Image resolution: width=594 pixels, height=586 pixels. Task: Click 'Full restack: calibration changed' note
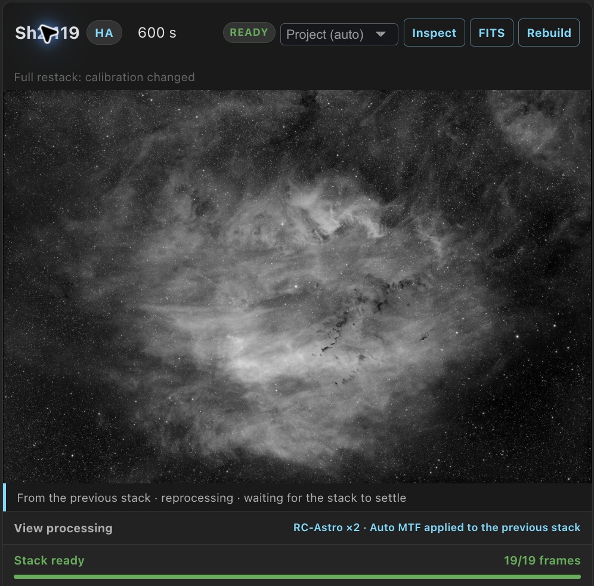pos(104,78)
